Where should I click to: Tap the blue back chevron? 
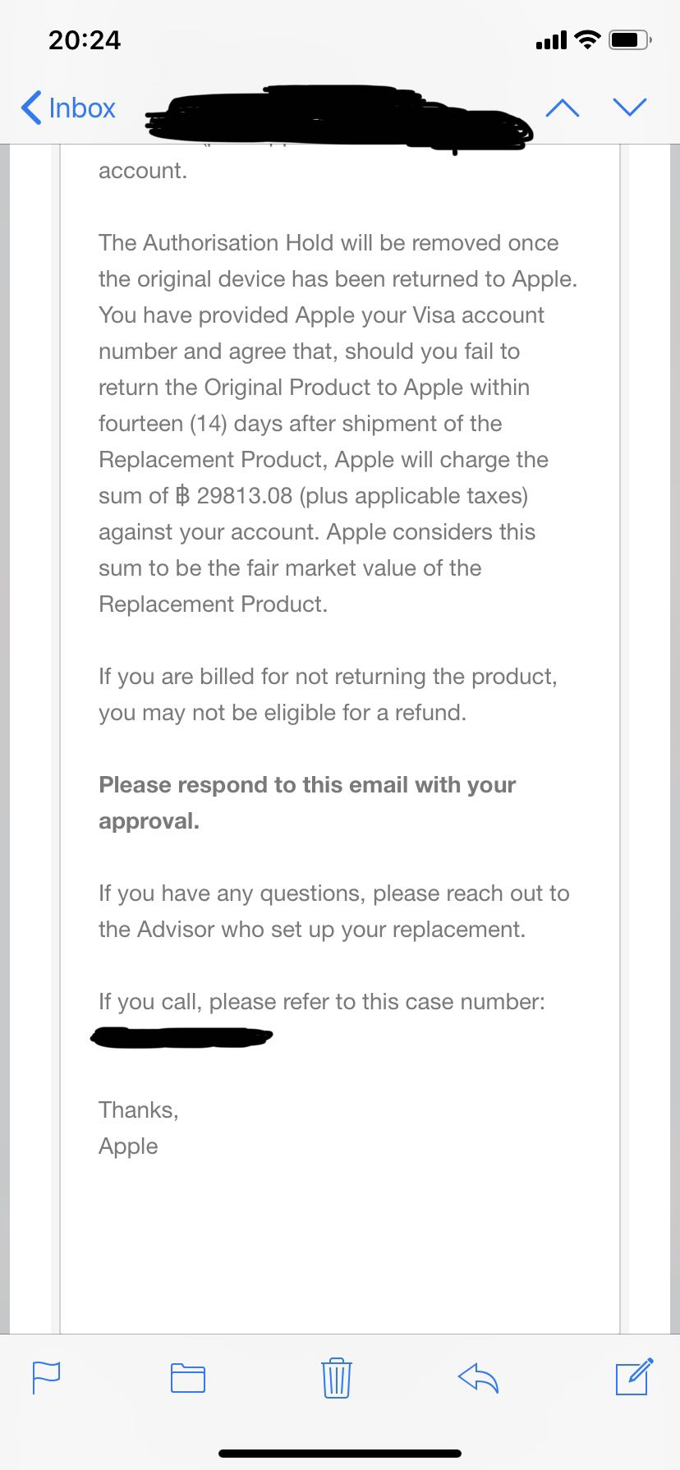point(31,108)
